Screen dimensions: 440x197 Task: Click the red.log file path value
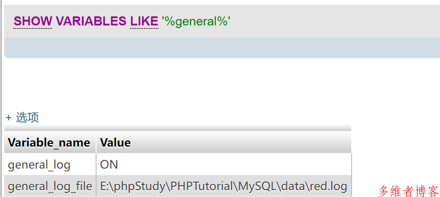[x=224, y=186]
